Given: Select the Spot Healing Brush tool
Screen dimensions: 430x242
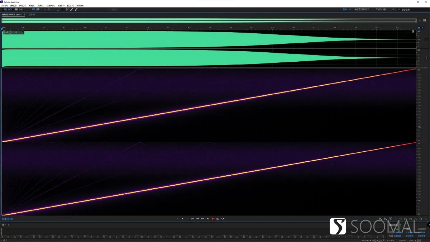Looking at the screenshot, I should click(76, 9).
